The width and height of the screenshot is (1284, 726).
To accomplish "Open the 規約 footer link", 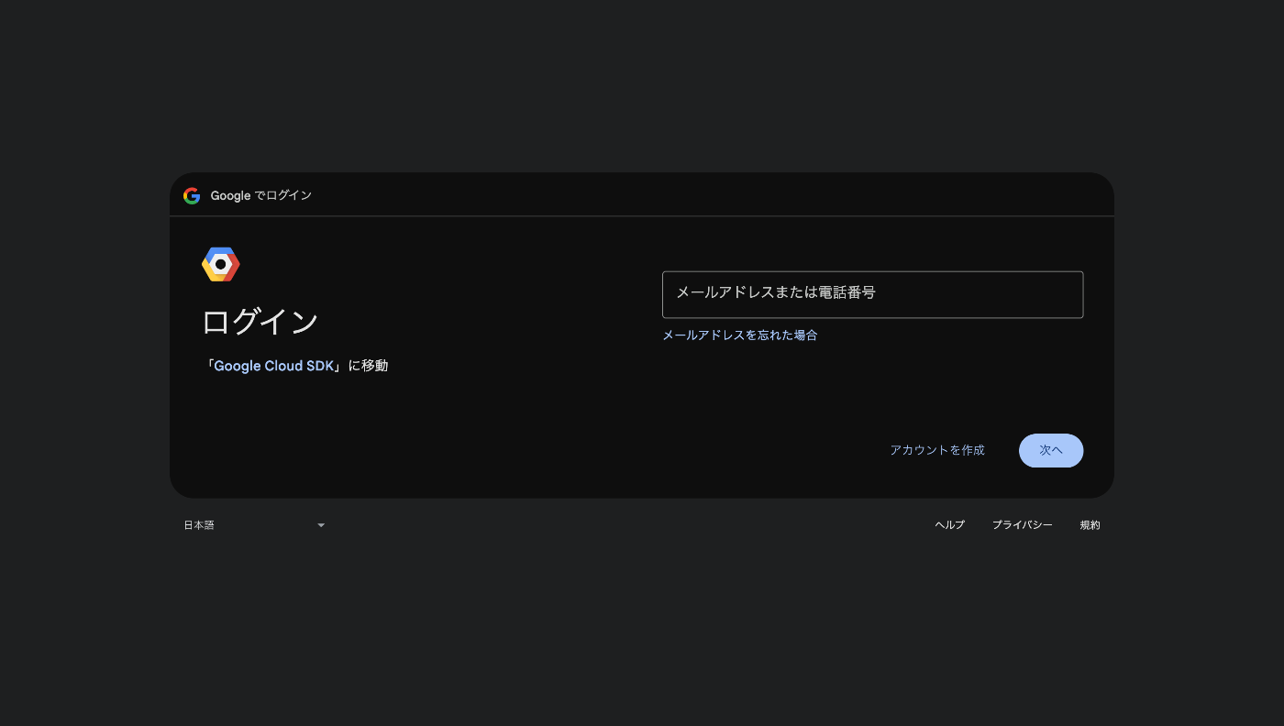I will (1090, 525).
